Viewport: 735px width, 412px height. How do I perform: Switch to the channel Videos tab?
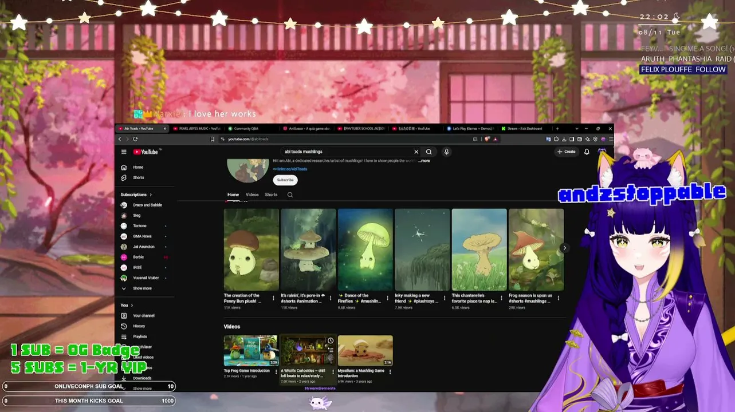[x=252, y=195]
